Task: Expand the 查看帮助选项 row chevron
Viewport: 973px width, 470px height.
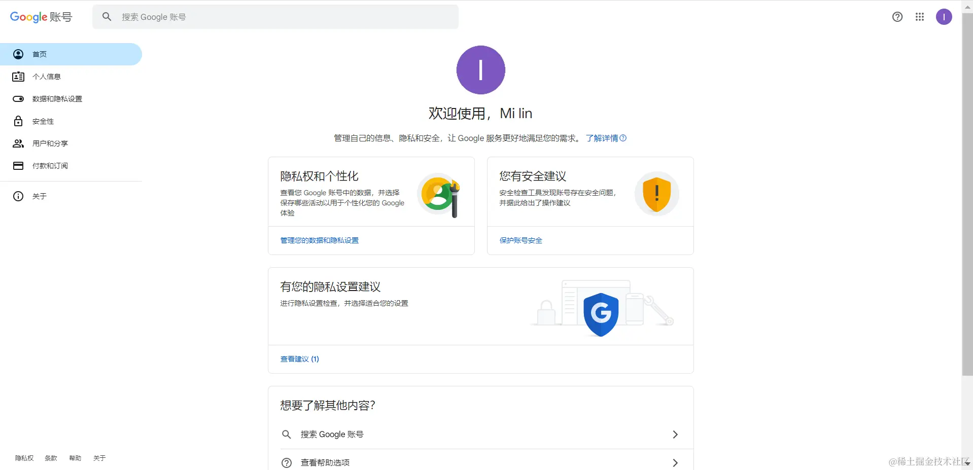Action: pyautogui.click(x=675, y=463)
